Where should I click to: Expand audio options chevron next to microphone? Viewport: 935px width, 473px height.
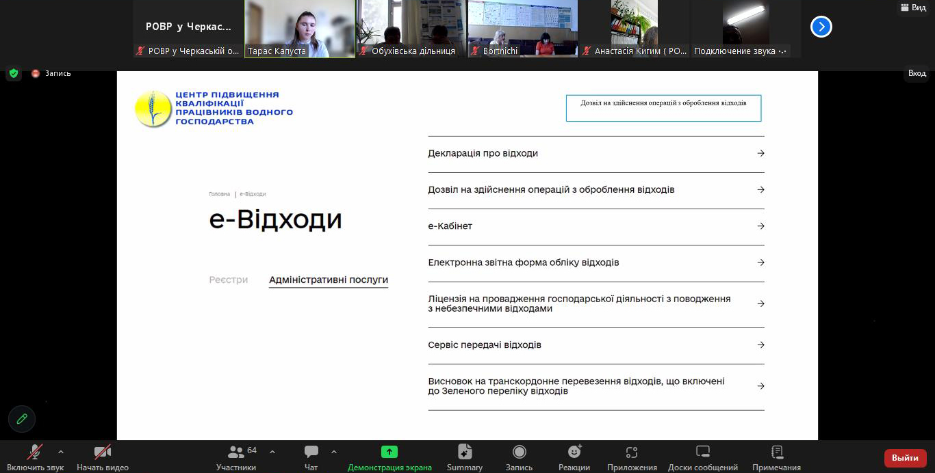[60, 452]
